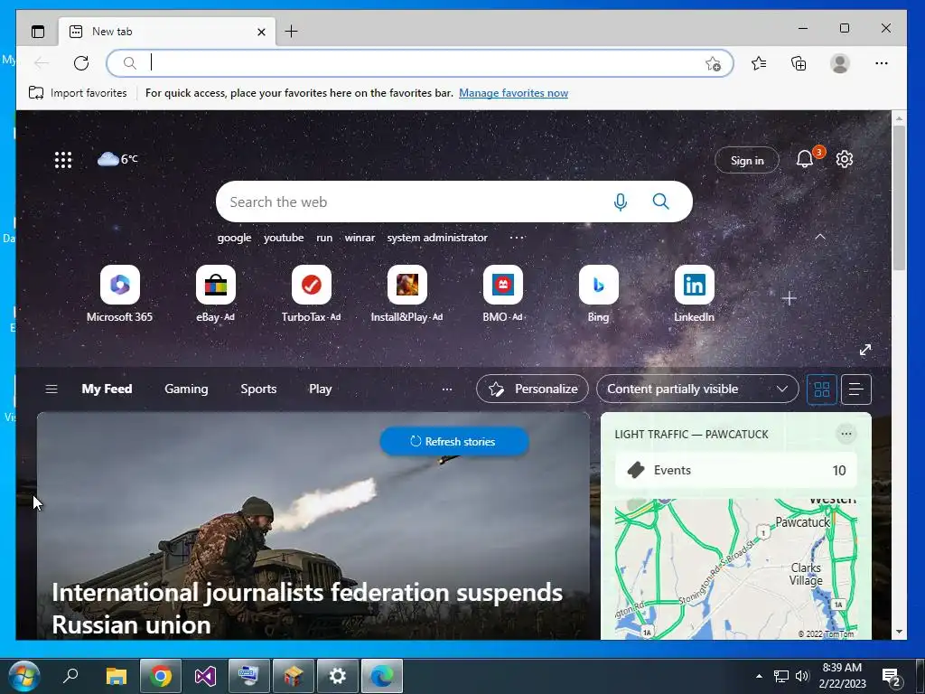Screen dimensions: 925x694
Task: Open Visual Studio from taskbar
Action: point(205,676)
